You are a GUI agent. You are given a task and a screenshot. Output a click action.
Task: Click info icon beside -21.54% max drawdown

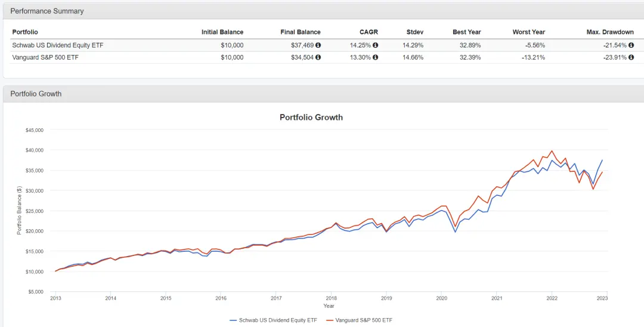point(631,45)
